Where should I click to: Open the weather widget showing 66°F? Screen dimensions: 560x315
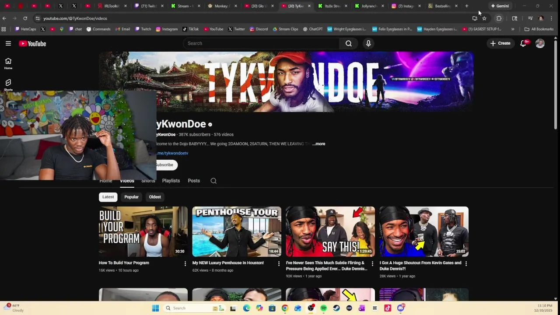pos(14,308)
